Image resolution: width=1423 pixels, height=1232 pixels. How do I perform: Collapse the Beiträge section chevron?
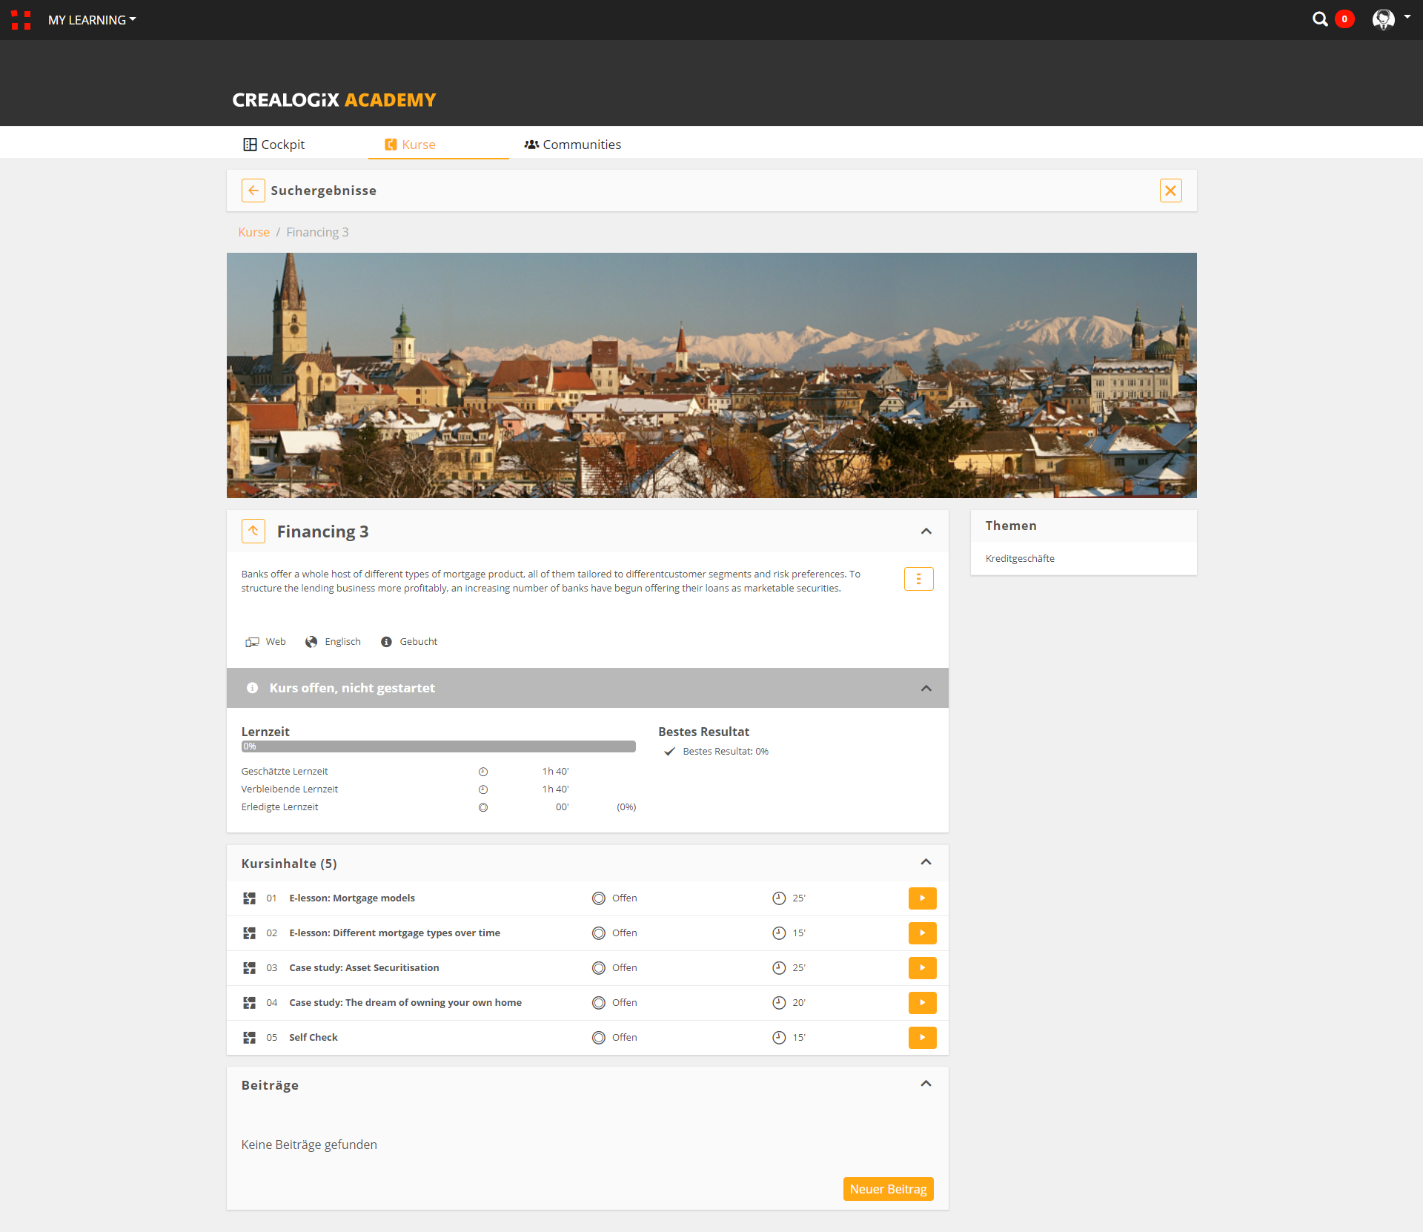click(x=926, y=1084)
